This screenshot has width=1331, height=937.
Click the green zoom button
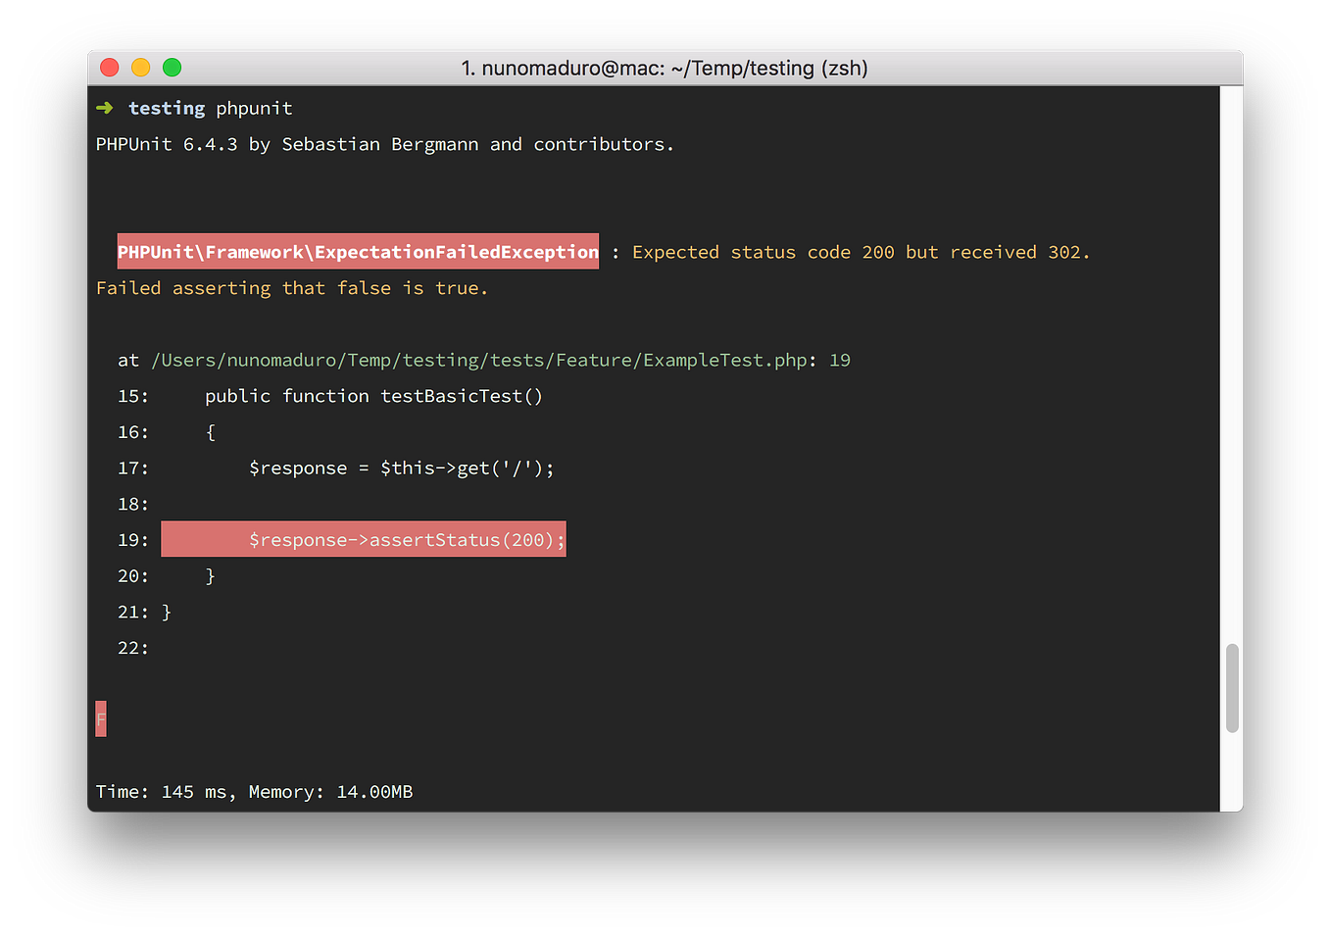[172, 68]
